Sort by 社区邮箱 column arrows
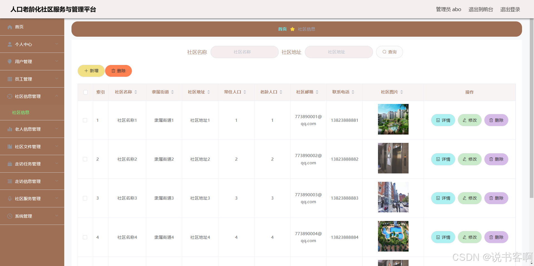Image resolution: width=534 pixels, height=266 pixels. [317, 92]
